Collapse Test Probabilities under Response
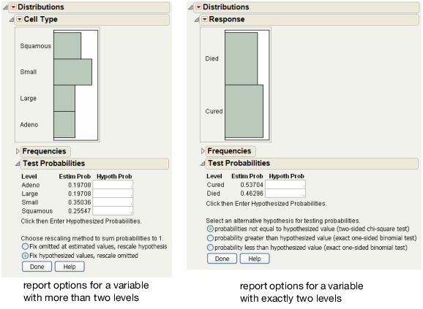423x309 pixels. click(x=203, y=163)
